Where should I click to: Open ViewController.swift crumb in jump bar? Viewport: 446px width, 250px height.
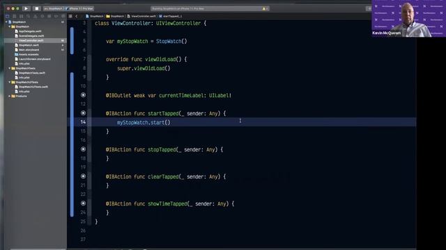click(141, 16)
